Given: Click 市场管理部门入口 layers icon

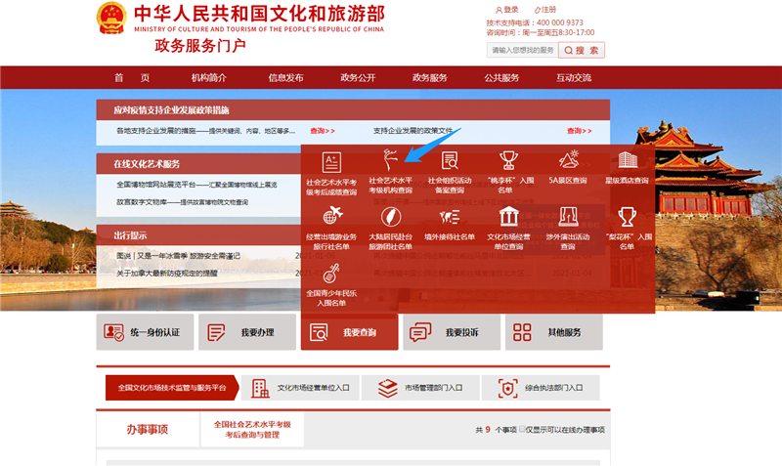Looking at the screenshot, I should coord(387,388).
